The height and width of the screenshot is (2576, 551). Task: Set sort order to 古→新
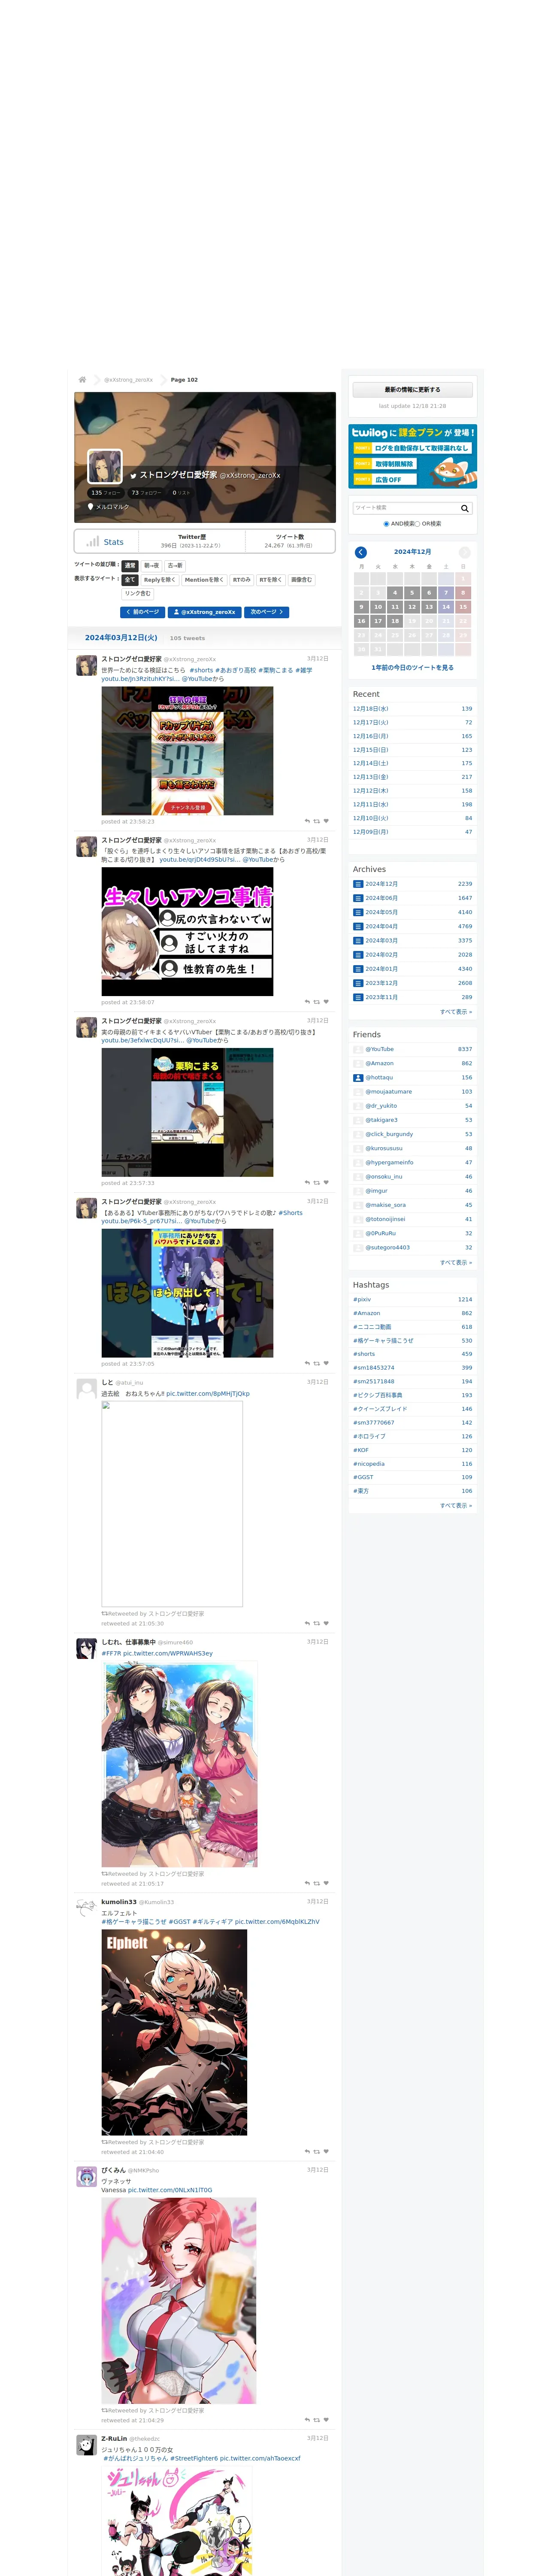point(175,566)
